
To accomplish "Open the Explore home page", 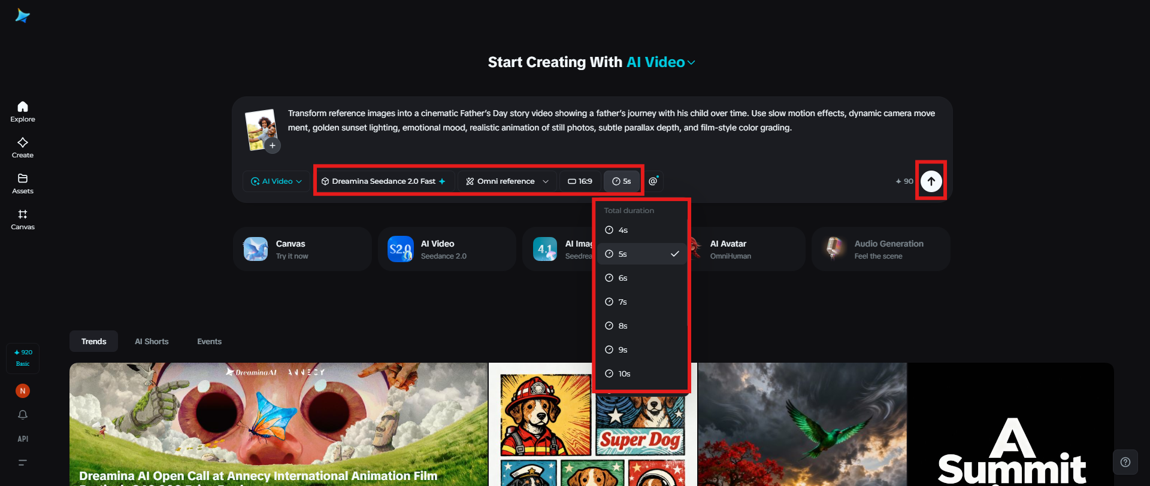I will [23, 112].
